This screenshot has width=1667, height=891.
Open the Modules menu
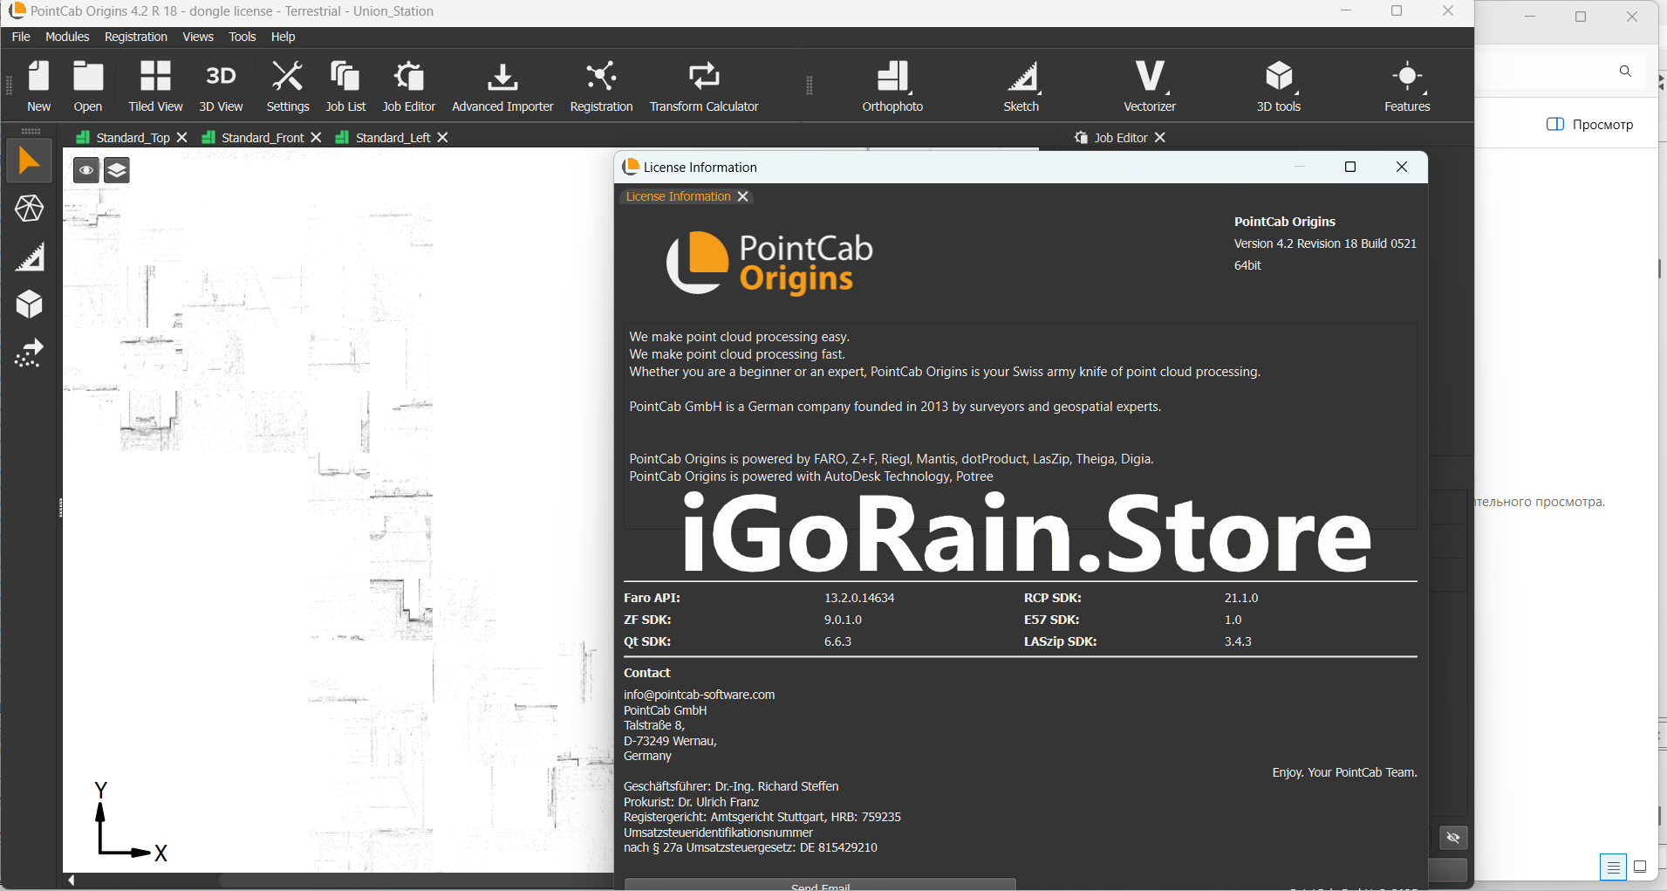[67, 37]
